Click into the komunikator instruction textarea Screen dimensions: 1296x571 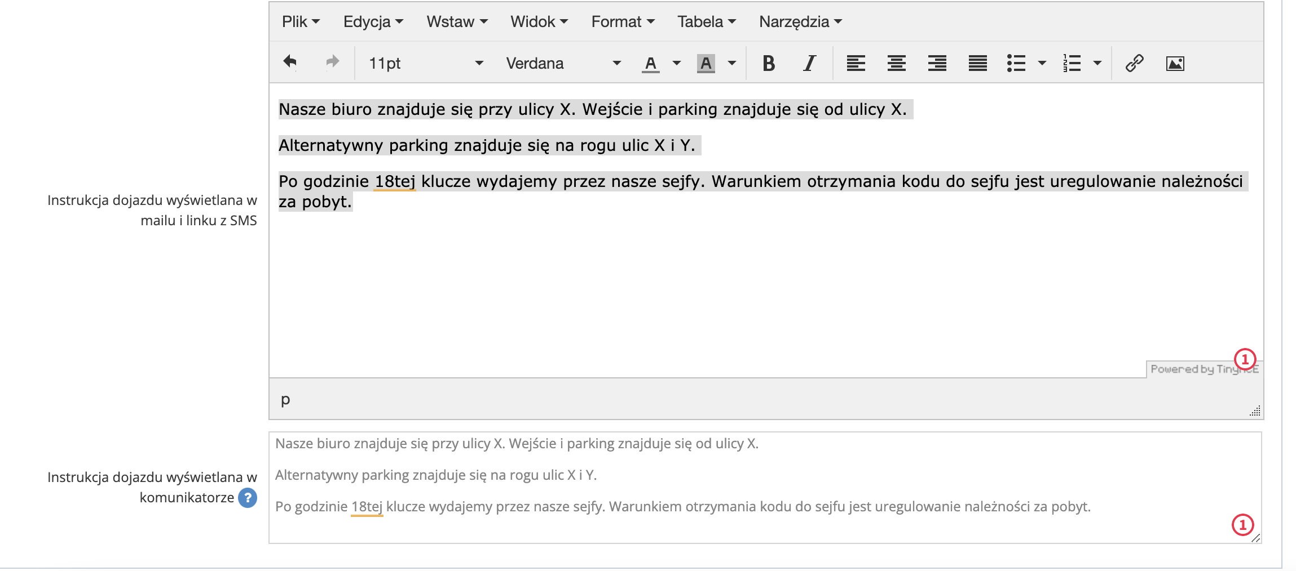[x=765, y=488]
